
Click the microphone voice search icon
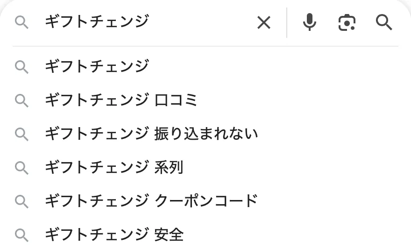coord(309,22)
